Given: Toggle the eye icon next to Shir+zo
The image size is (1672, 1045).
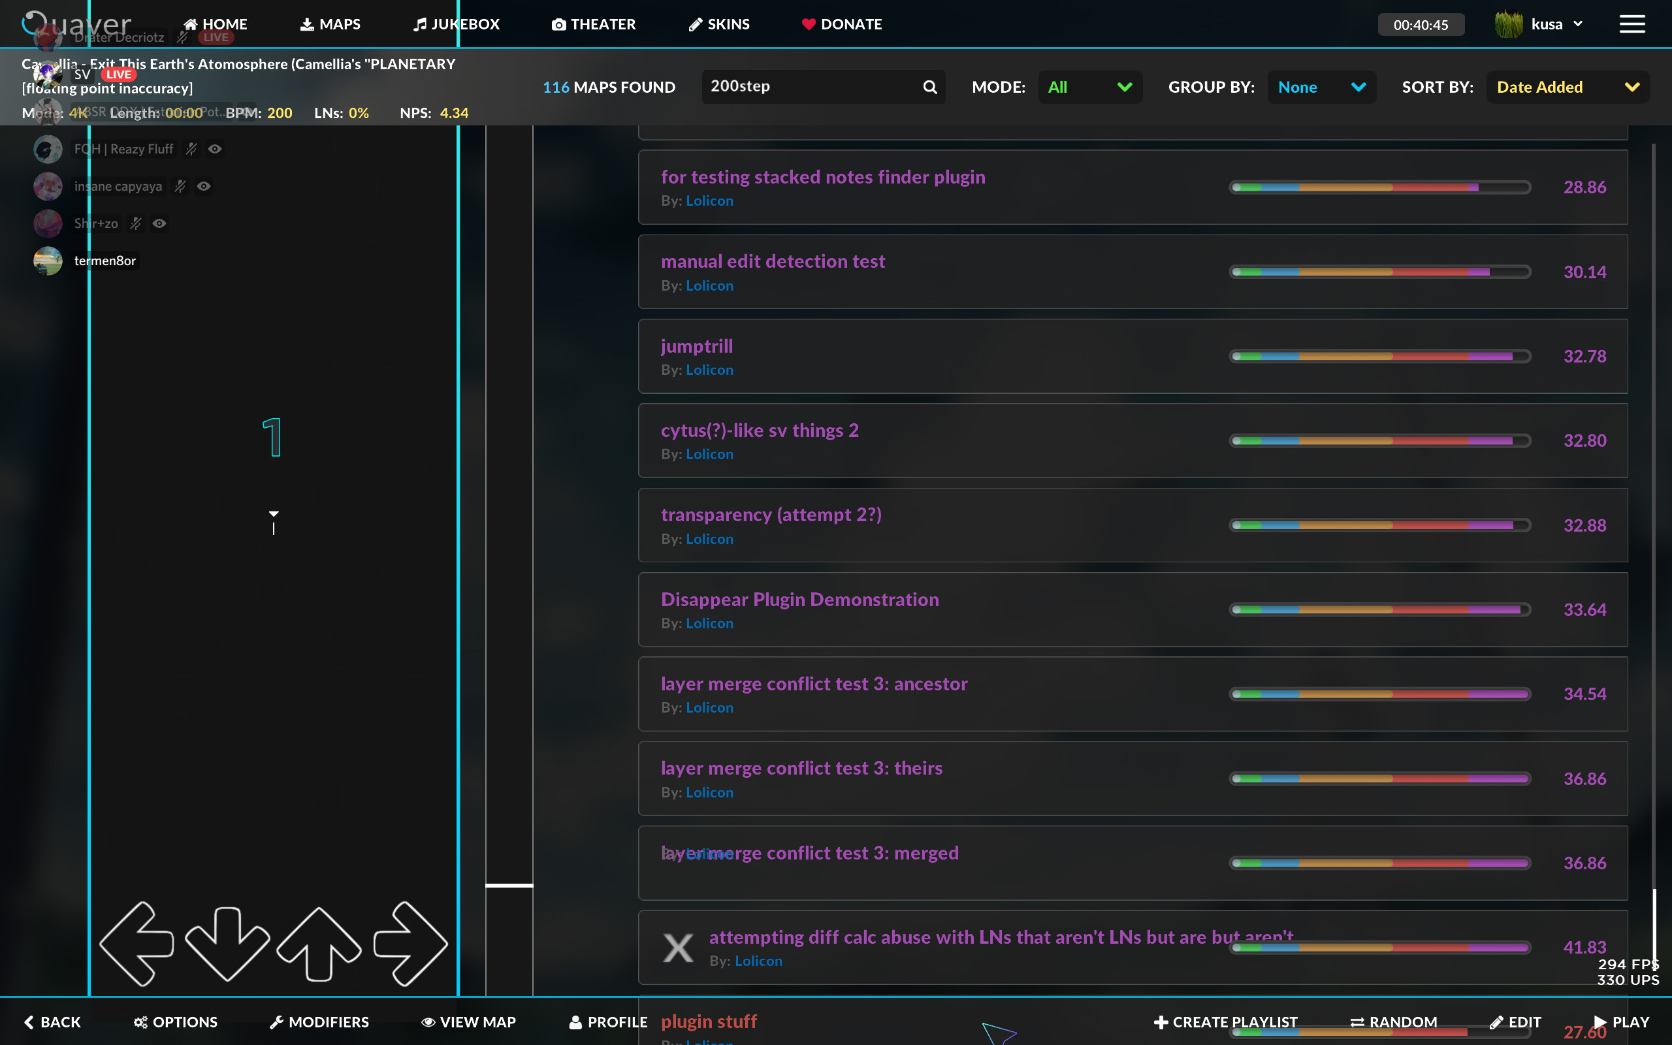Looking at the screenshot, I should pos(159,223).
